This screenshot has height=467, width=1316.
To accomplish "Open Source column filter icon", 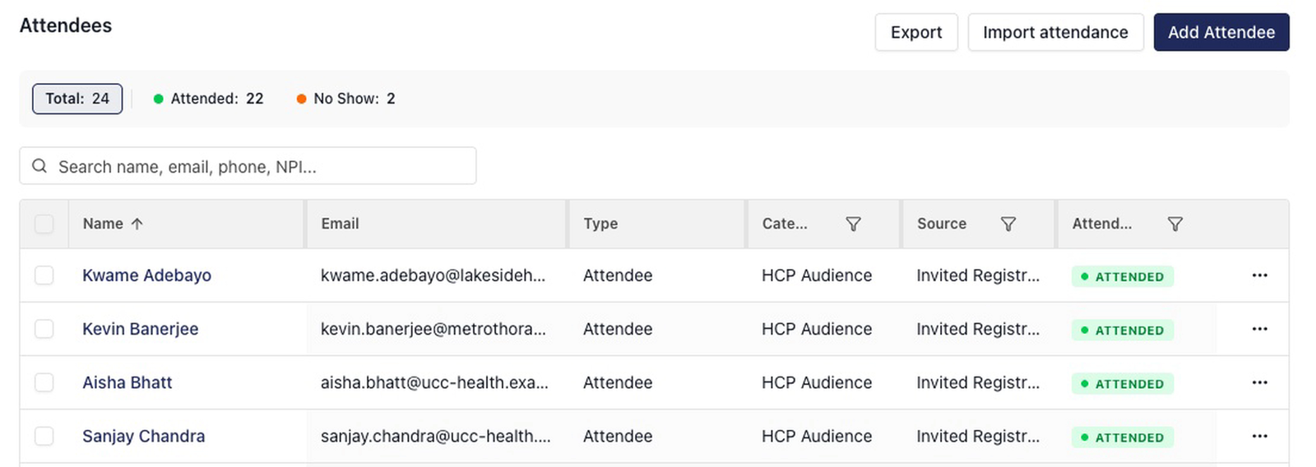I will pos(1008,224).
